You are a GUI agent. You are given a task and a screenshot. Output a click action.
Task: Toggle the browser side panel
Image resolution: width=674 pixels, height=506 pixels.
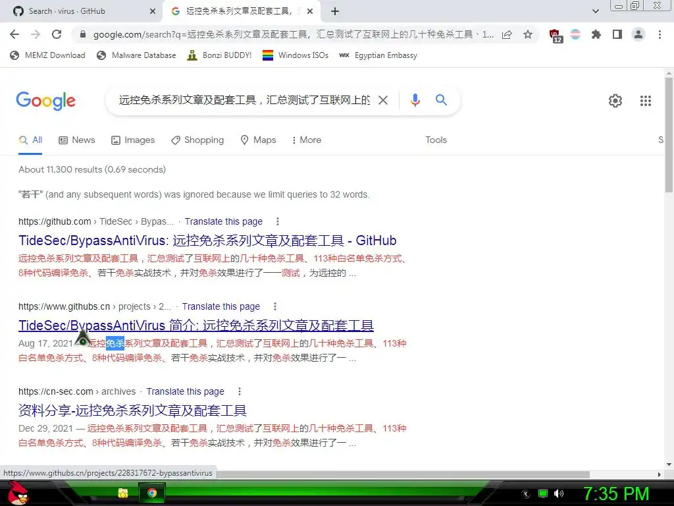point(617,34)
